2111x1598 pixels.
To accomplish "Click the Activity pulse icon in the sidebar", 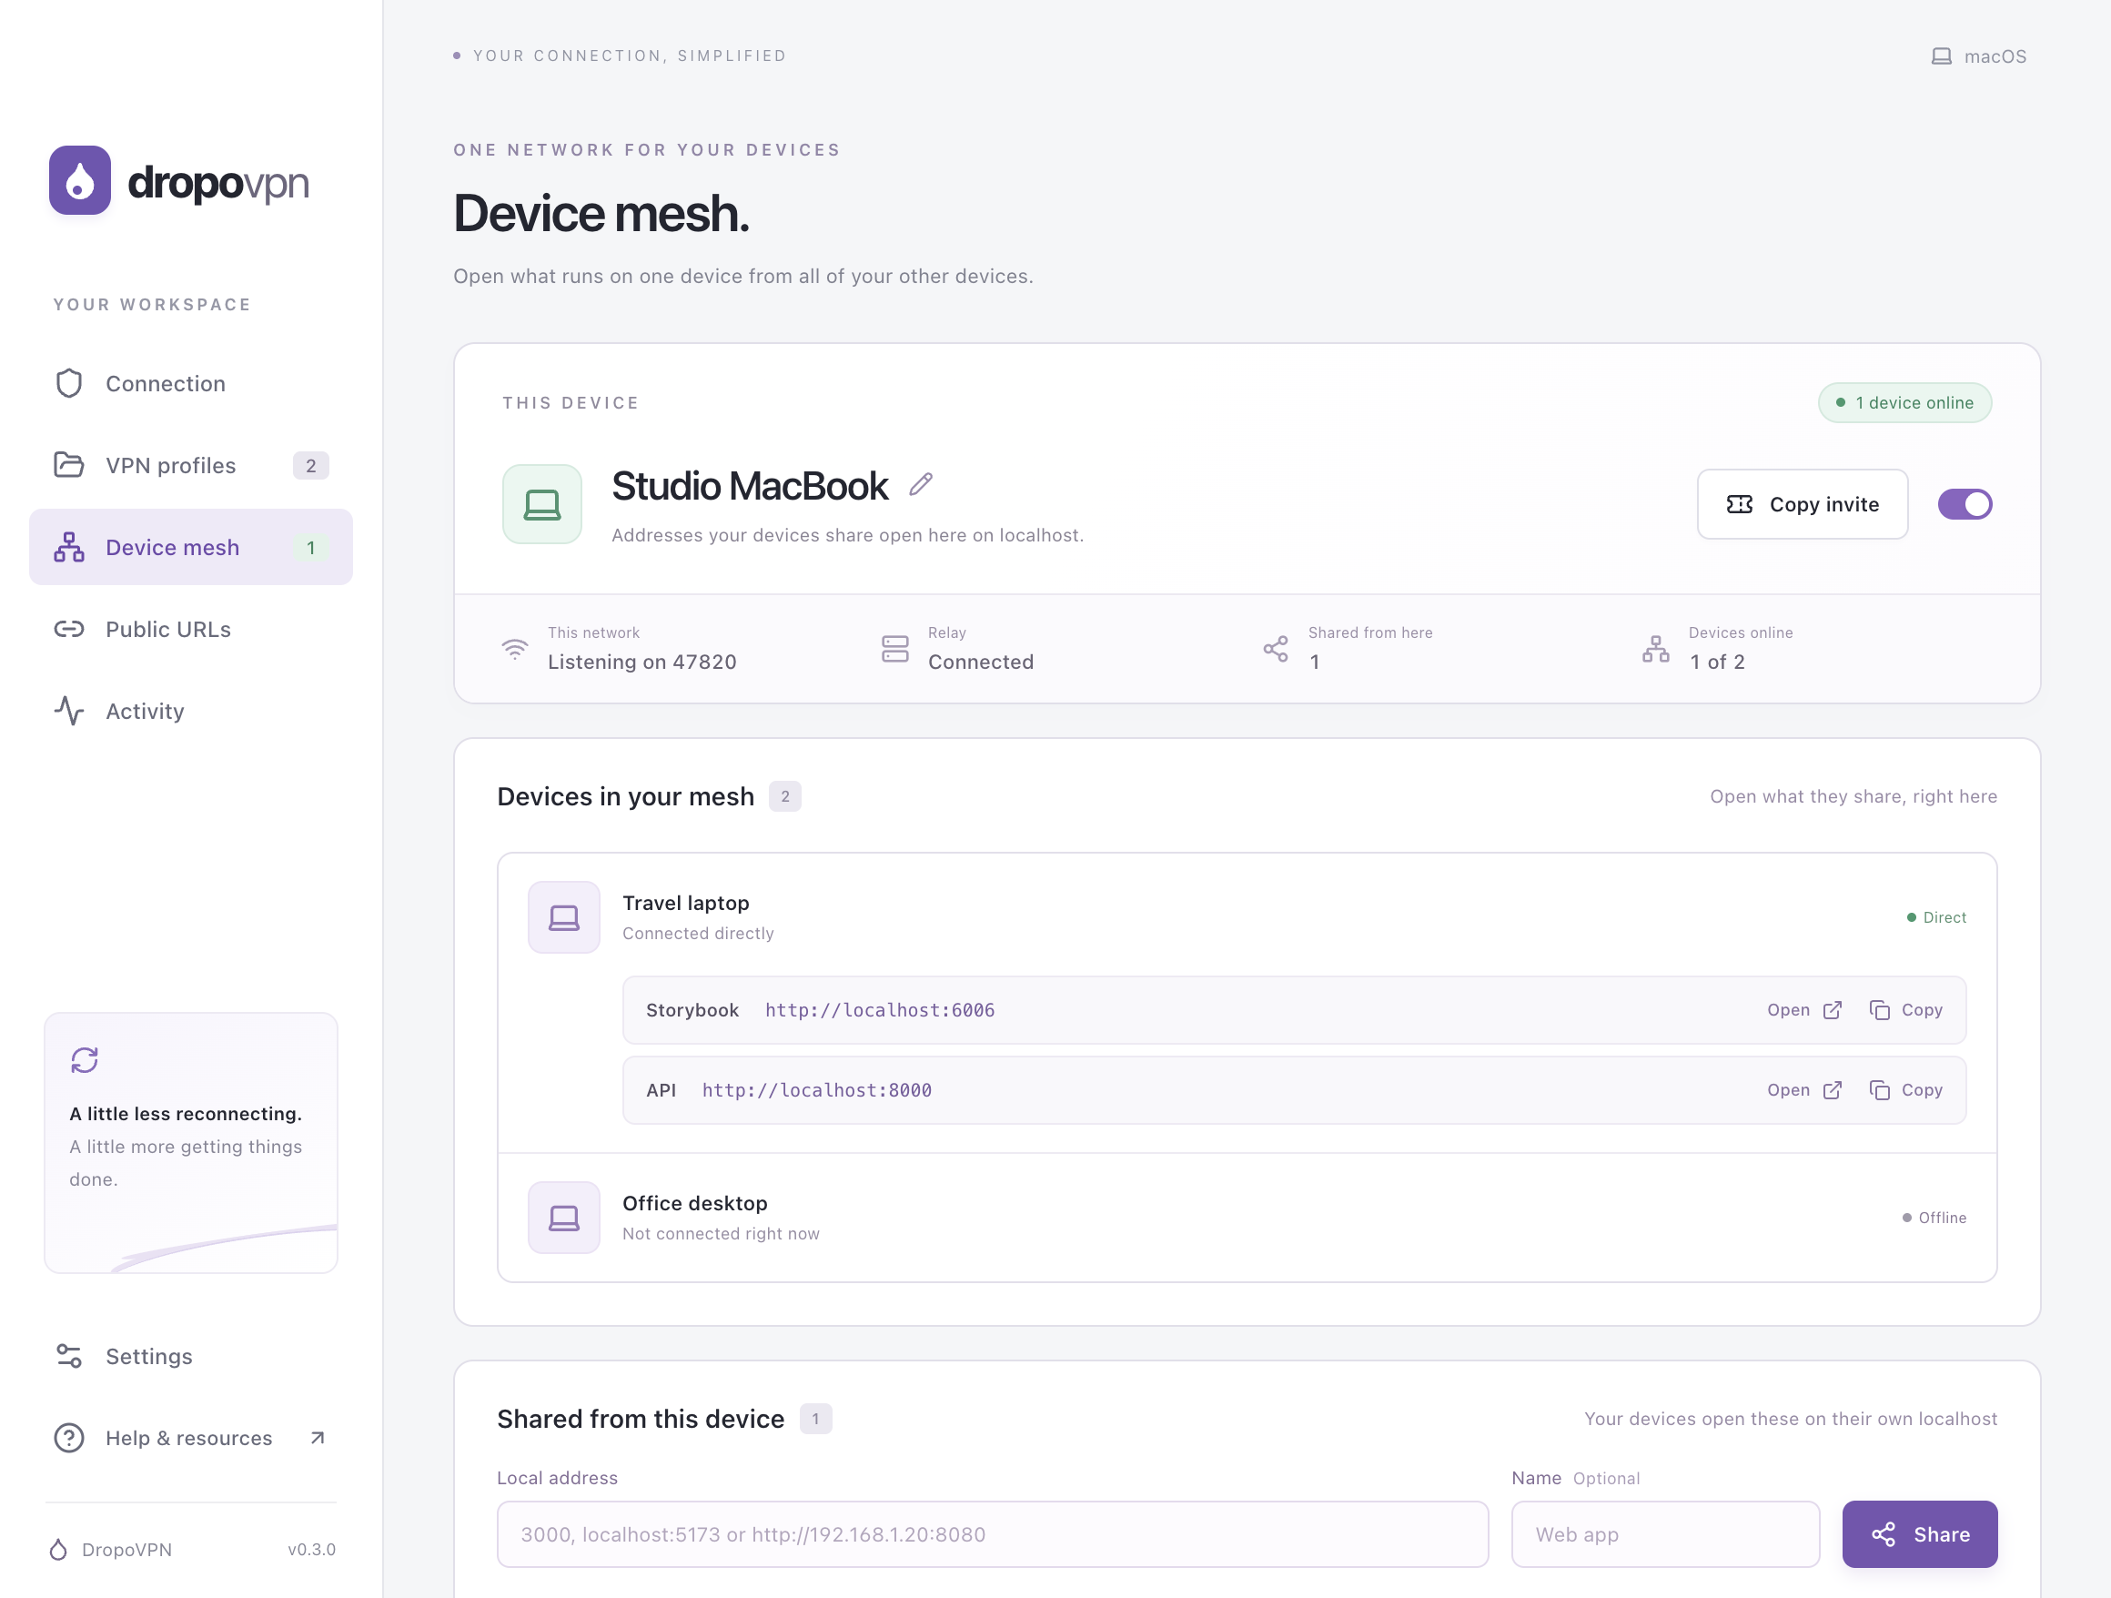I will [x=69, y=711].
